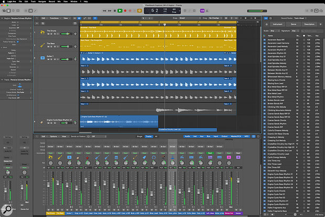Open the Functions dropdown in tracks area

pyautogui.click(x=54, y=18)
